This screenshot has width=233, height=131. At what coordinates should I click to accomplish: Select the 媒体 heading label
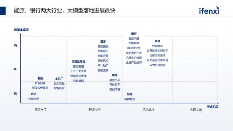(x=115, y=75)
